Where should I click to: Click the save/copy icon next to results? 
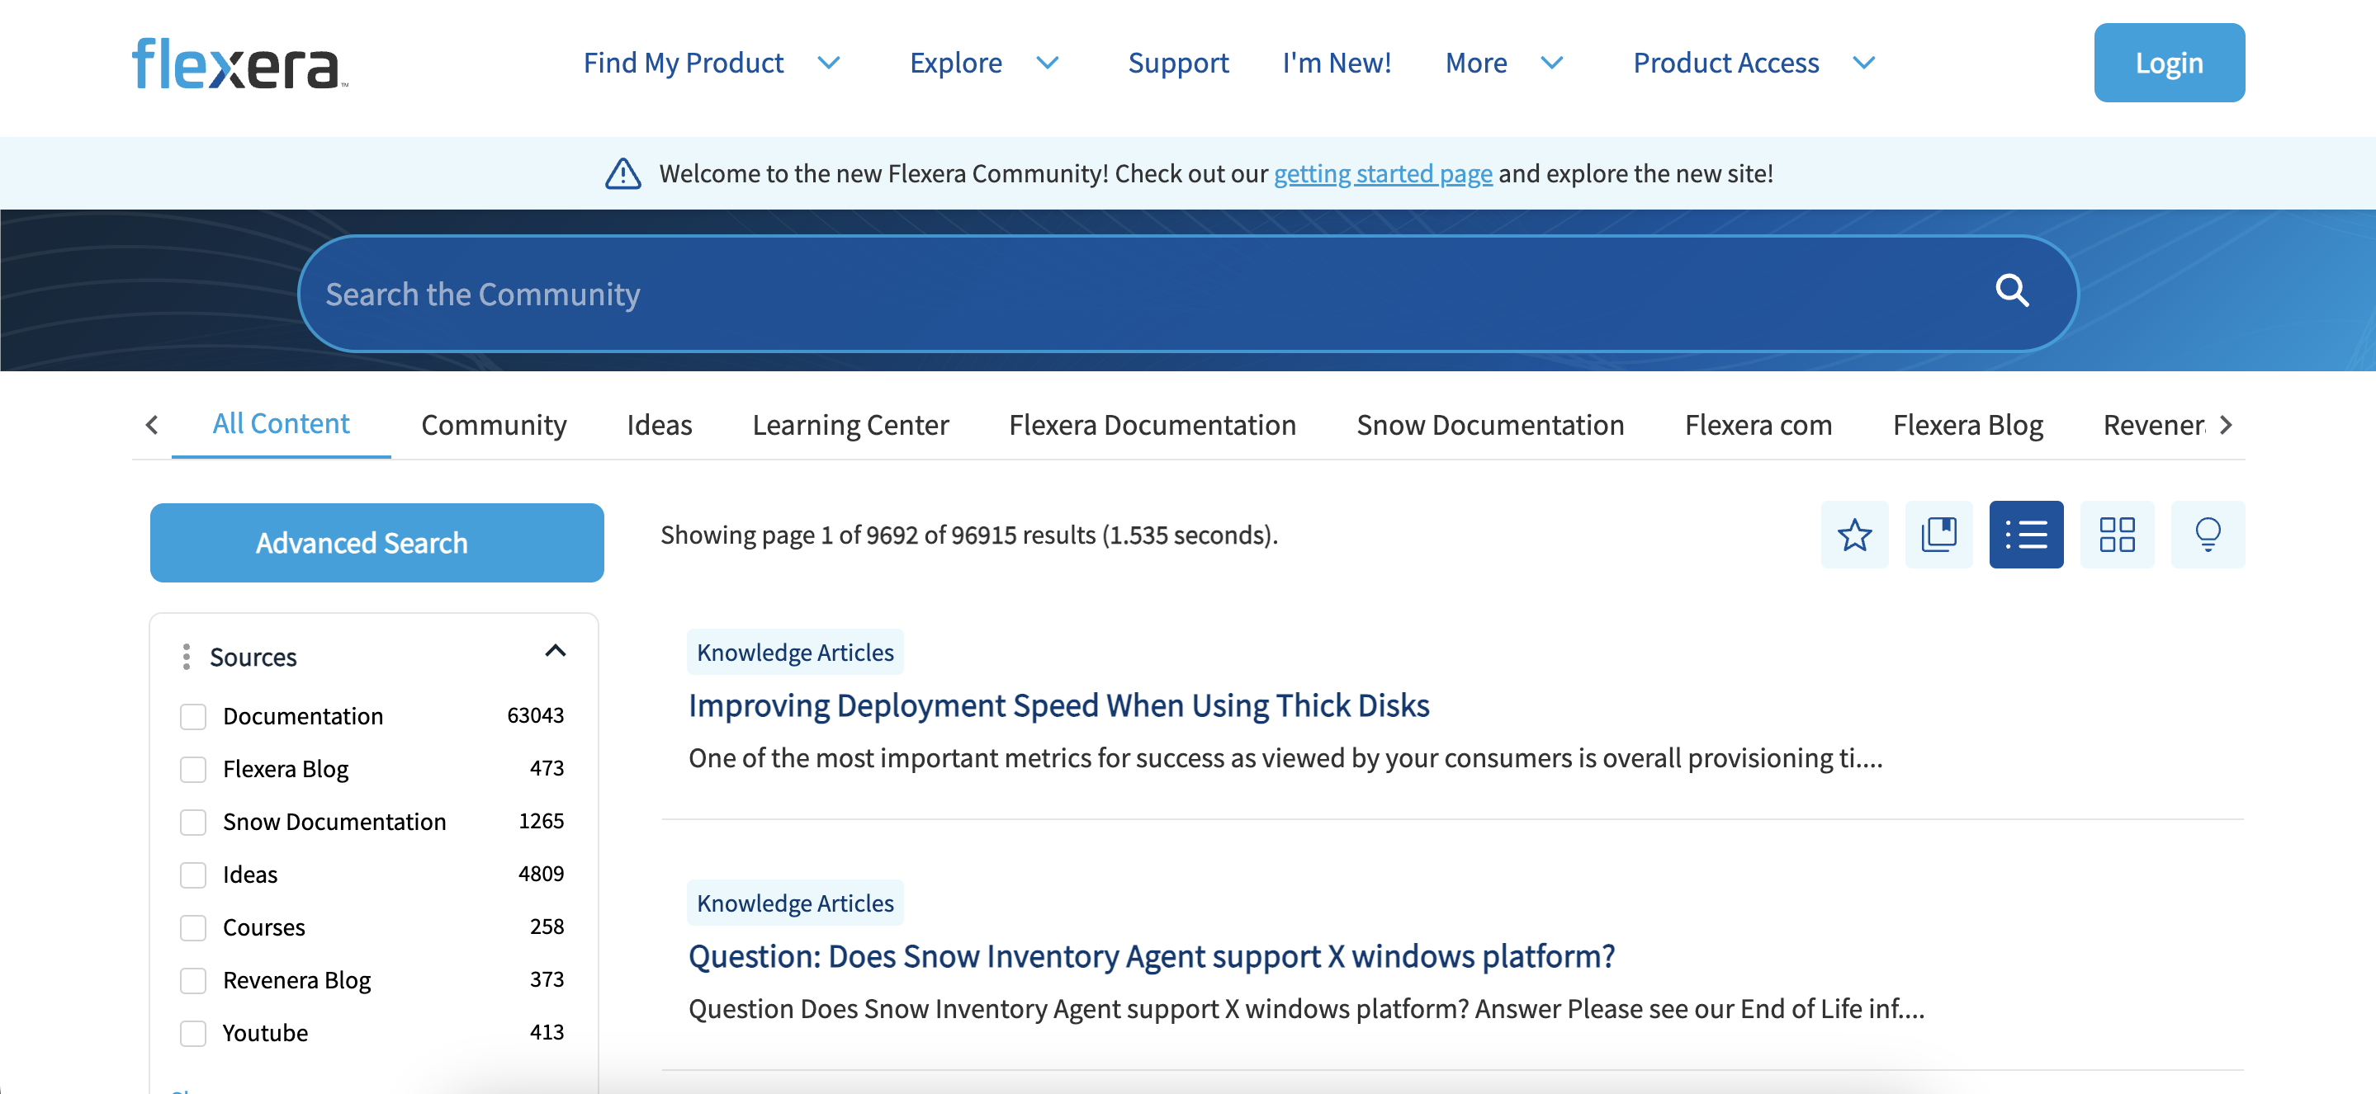(x=1939, y=533)
